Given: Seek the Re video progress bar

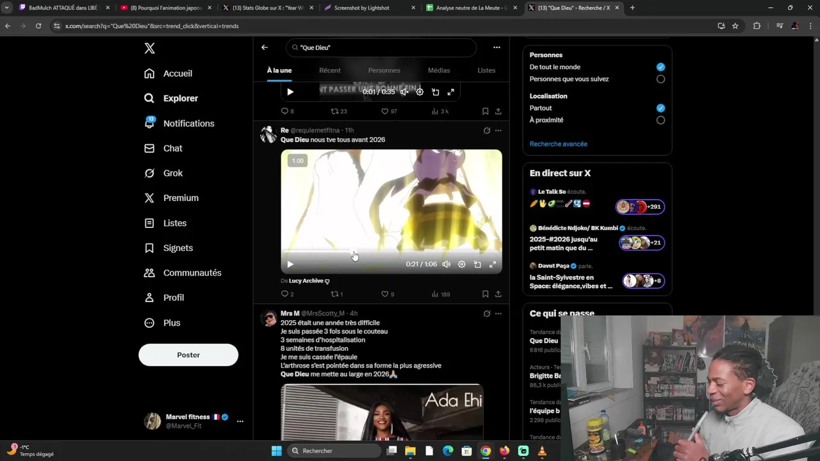Looking at the screenshot, I should click(x=391, y=252).
